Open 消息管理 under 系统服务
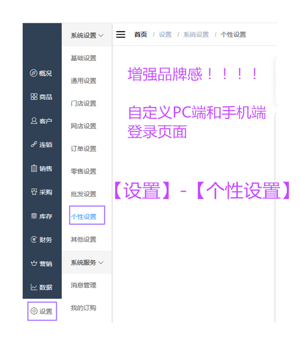The image size is (300, 345). pyautogui.click(x=84, y=285)
